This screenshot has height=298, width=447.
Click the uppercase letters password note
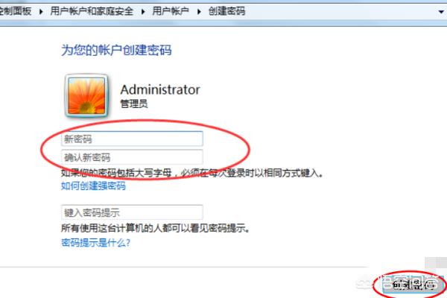click(x=192, y=173)
